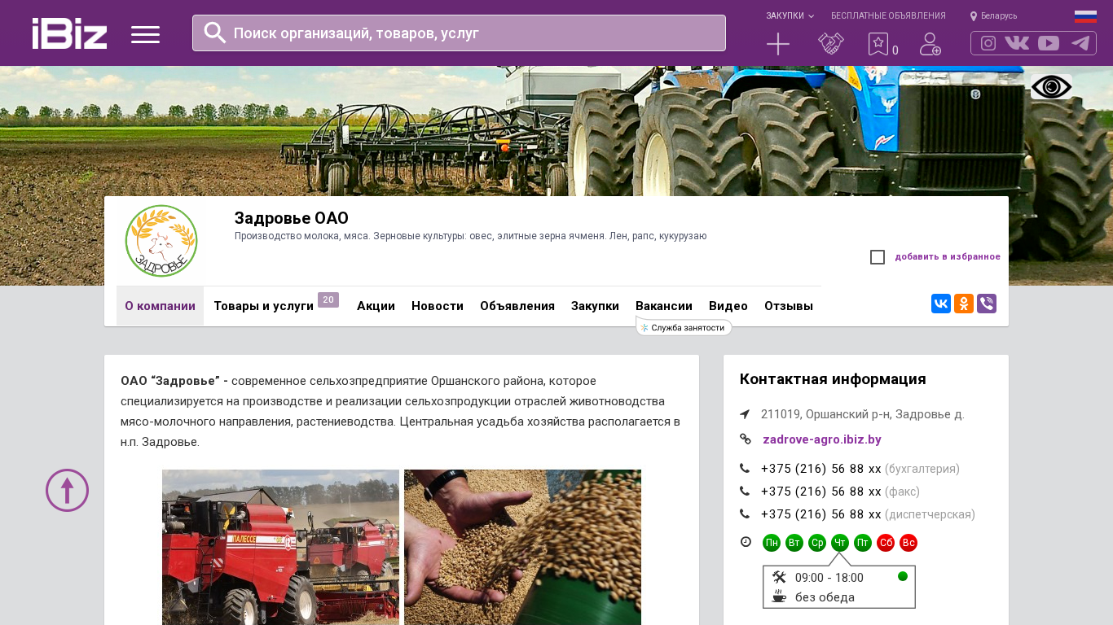Viewport: 1113px width, 625px height.
Task: Click the Задровье company logo
Action: 161,241
